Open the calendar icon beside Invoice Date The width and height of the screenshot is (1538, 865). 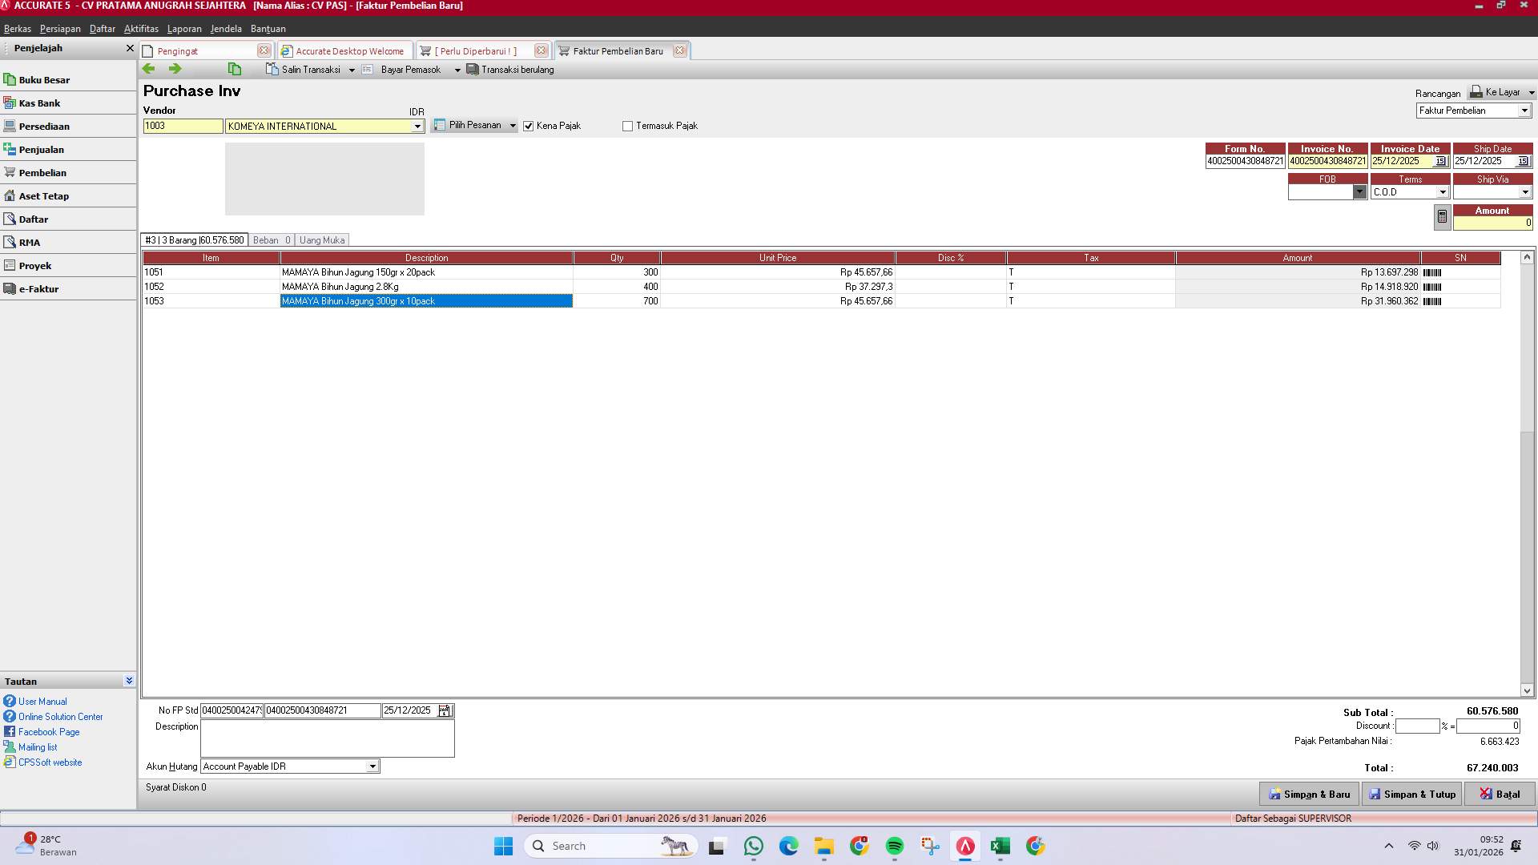tap(1440, 161)
